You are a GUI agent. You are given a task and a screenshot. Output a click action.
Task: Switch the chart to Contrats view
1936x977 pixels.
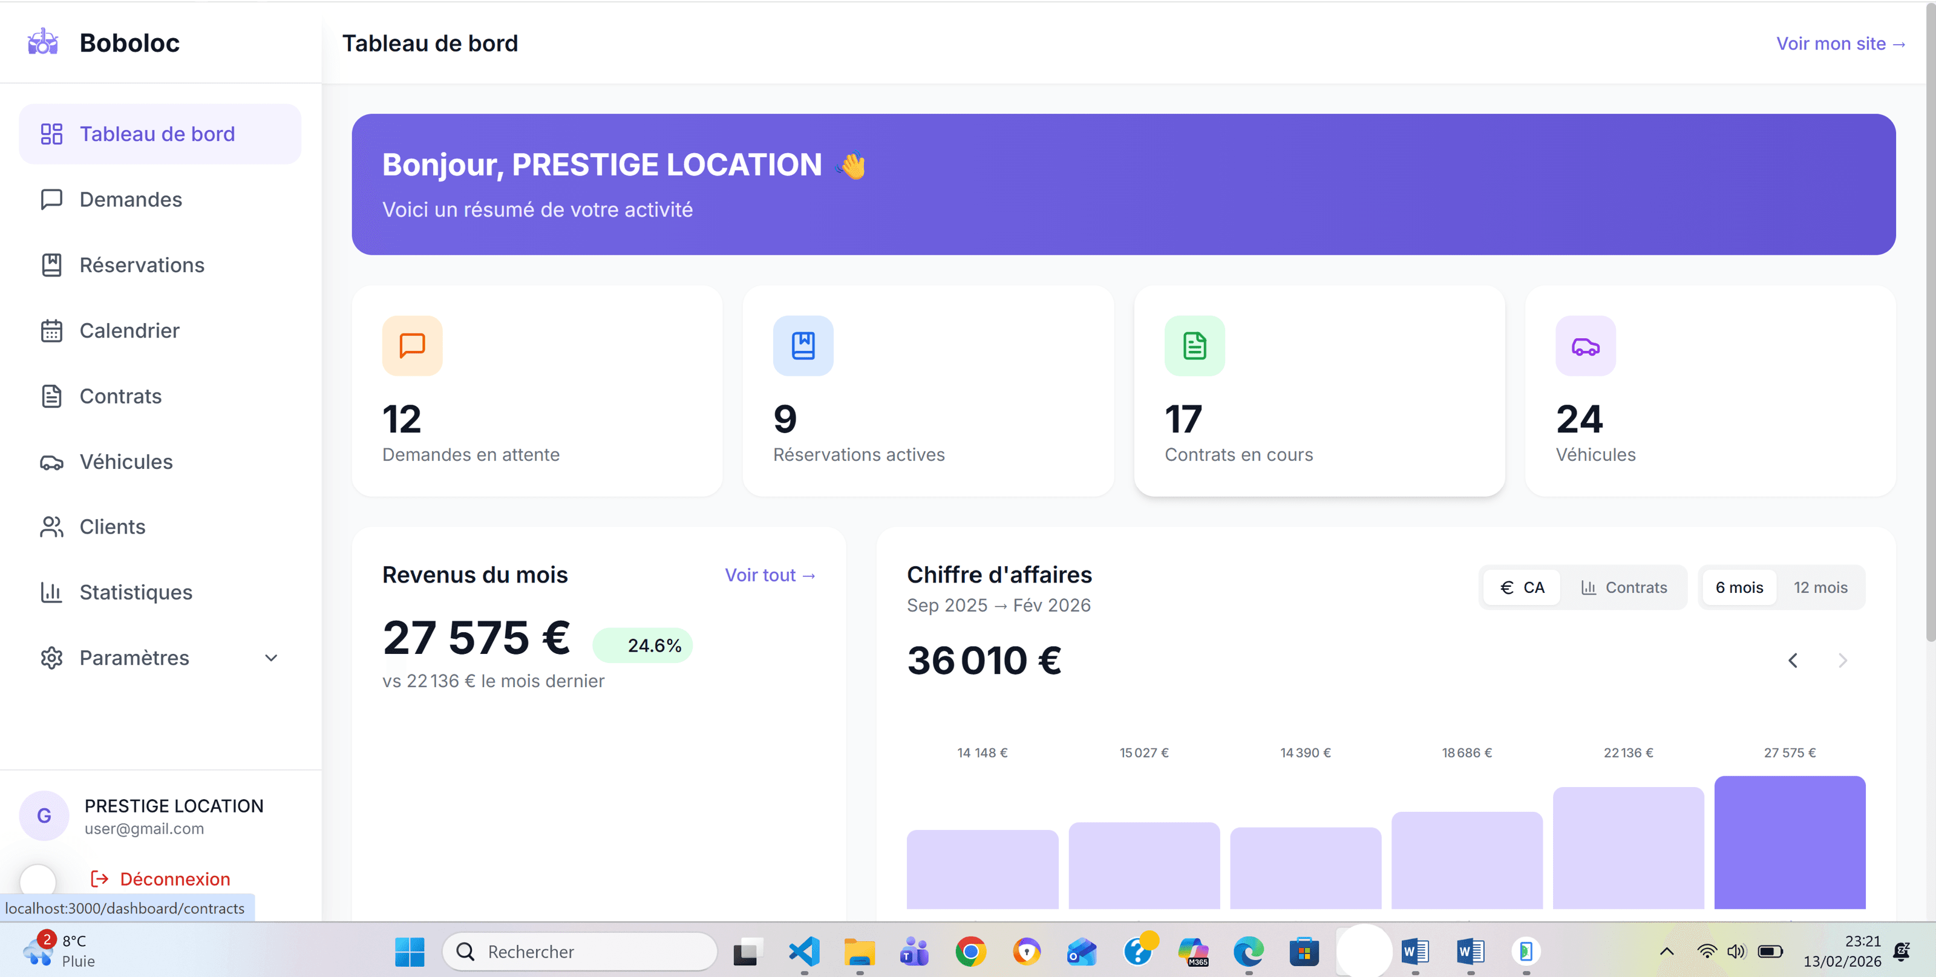pyautogui.click(x=1623, y=587)
